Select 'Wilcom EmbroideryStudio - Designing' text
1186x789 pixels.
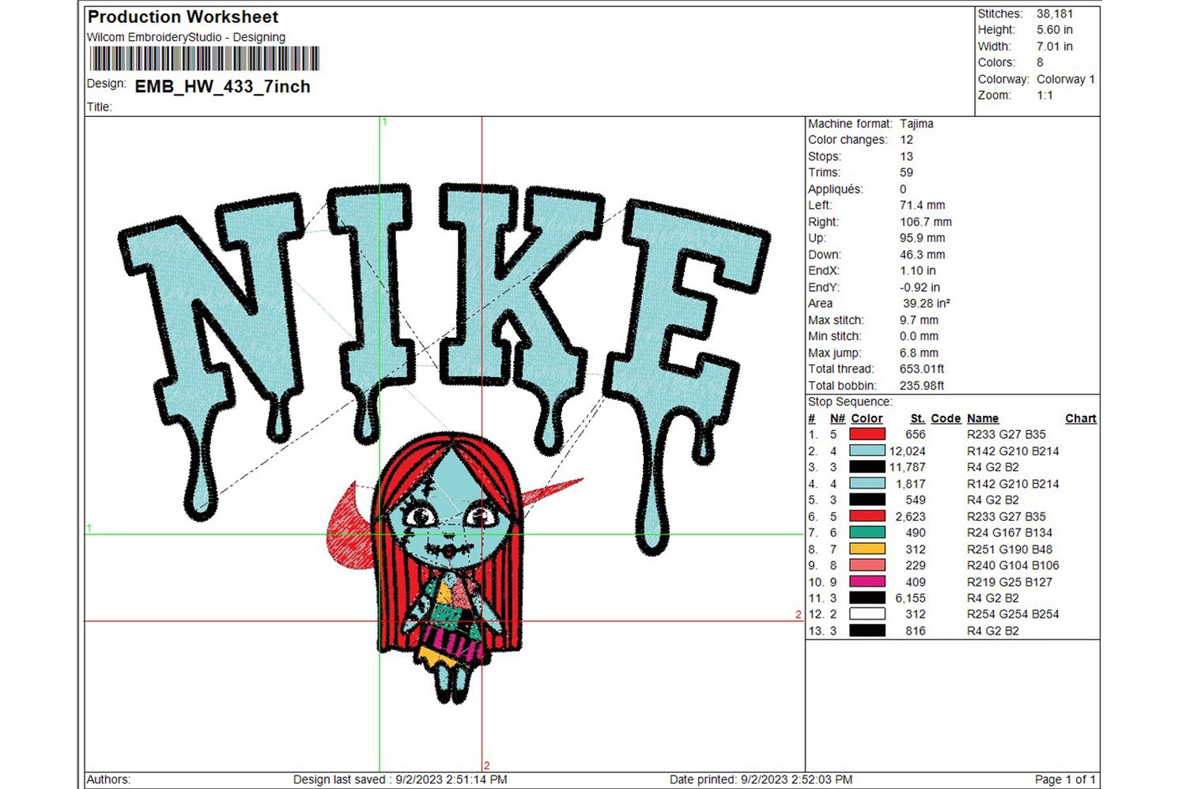click(186, 37)
